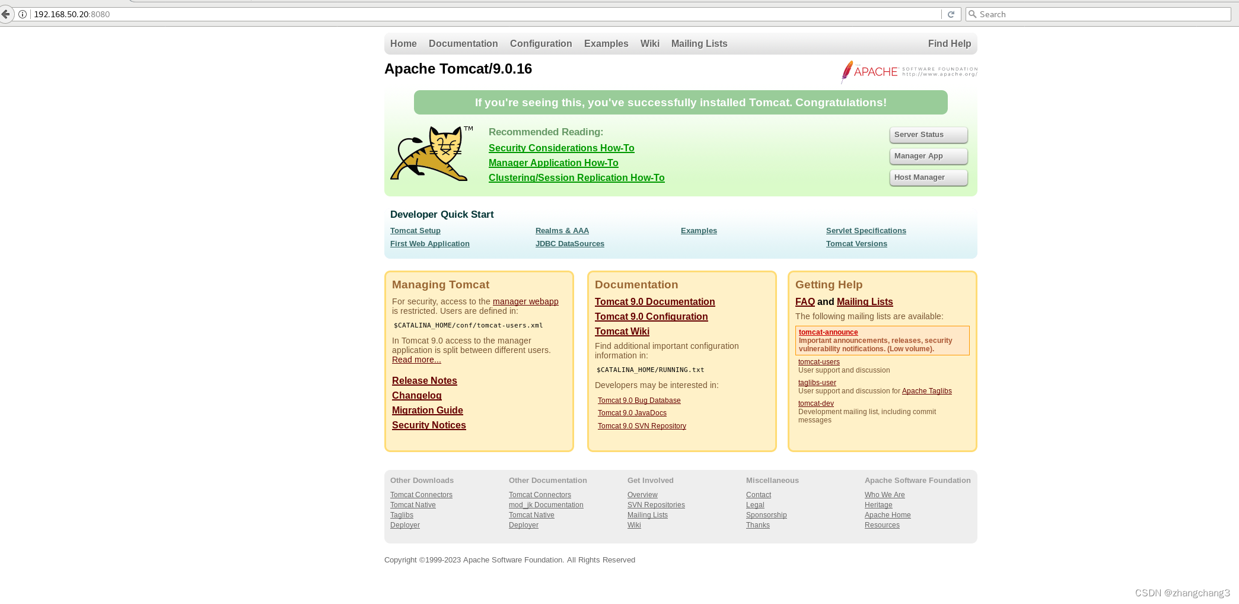The width and height of the screenshot is (1239, 604).
Task: Click the Read more... link
Action: [416, 360]
